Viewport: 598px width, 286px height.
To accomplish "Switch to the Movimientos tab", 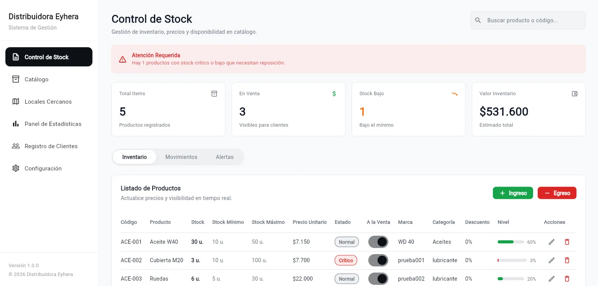I will click(x=181, y=157).
